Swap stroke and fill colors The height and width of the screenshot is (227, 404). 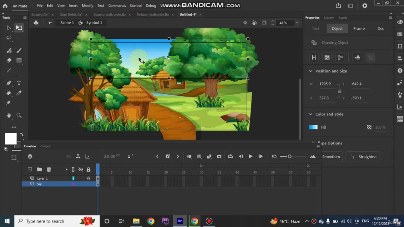coord(22,135)
